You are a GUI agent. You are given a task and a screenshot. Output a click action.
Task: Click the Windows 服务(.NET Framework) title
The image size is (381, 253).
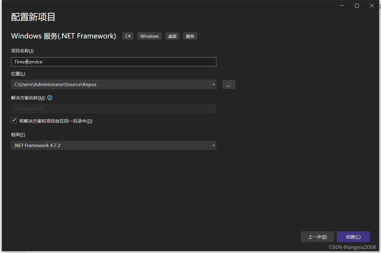(x=63, y=36)
